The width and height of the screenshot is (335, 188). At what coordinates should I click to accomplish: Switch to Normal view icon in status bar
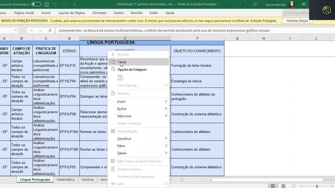[x=273, y=186]
